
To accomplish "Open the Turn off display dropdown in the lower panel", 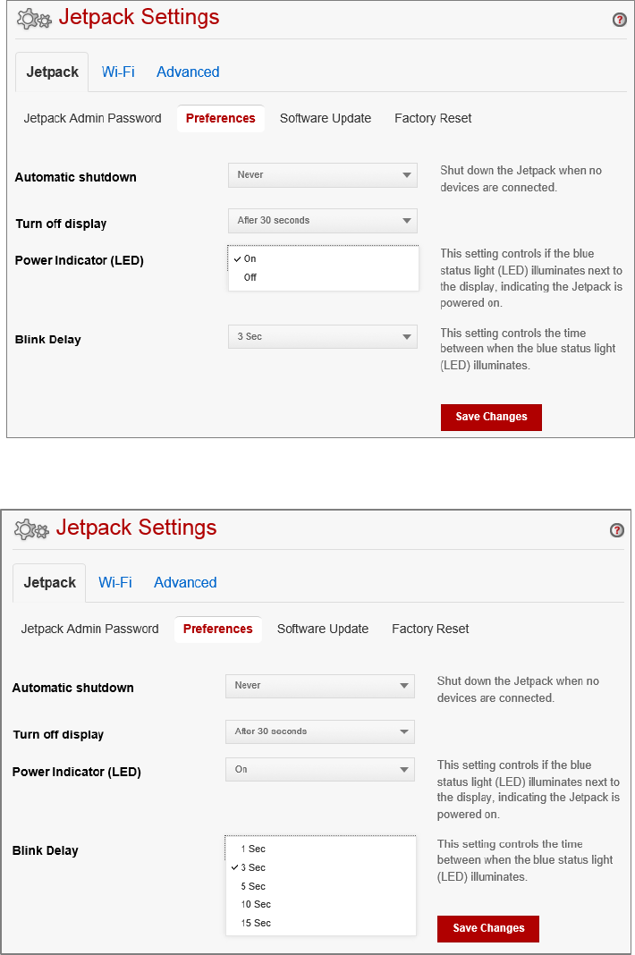I will [319, 731].
